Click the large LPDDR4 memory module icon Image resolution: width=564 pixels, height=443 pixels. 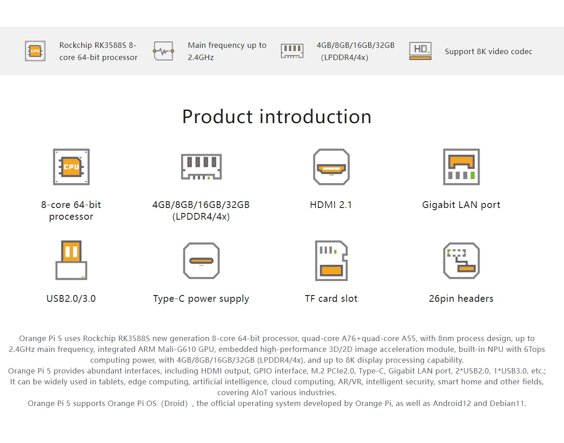coord(201,167)
